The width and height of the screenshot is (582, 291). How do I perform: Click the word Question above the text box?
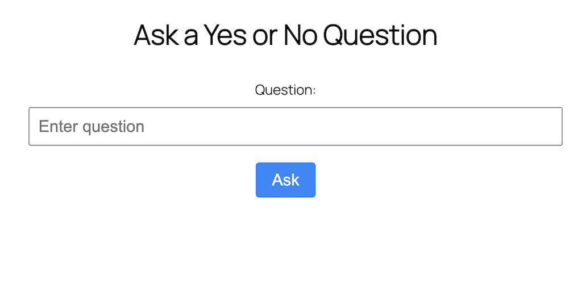(284, 90)
